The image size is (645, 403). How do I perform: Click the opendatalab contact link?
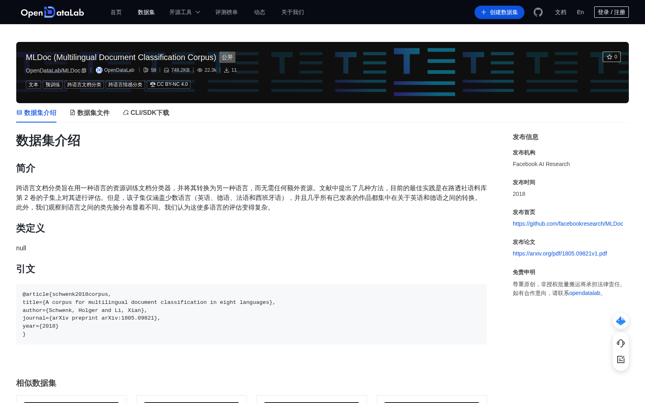click(585, 293)
